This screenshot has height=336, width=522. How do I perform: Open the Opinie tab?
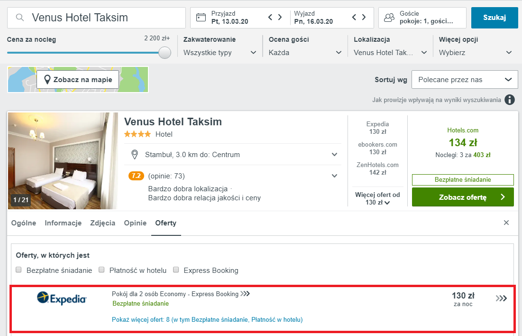pyautogui.click(x=135, y=223)
